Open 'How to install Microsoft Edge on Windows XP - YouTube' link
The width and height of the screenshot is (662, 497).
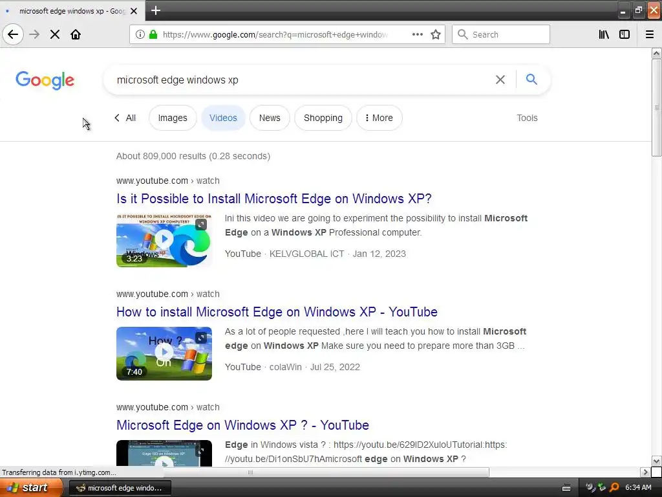click(x=277, y=312)
